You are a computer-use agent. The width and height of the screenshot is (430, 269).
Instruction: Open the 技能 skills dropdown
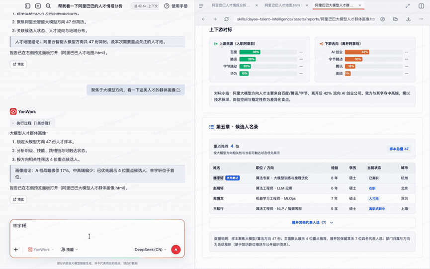point(70,250)
